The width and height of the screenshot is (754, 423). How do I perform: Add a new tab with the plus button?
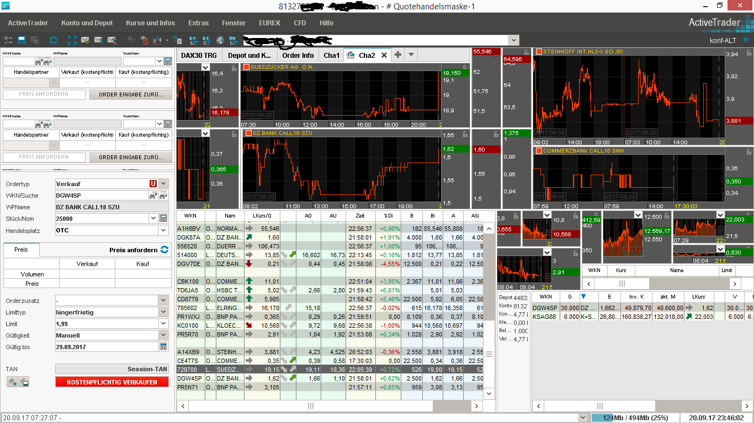click(x=398, y=55)
